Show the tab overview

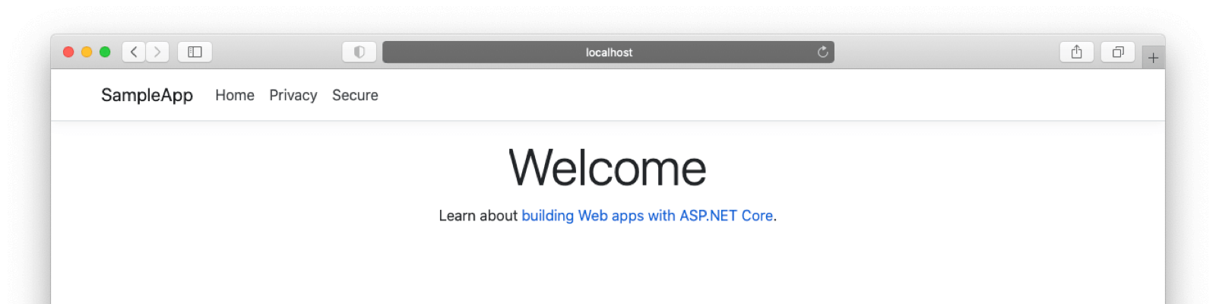(x=1118, y=52)
